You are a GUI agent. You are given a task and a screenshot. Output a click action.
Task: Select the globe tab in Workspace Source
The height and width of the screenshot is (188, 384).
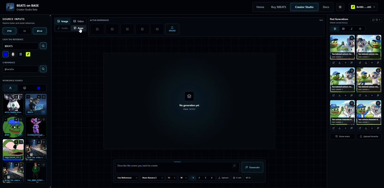coord(24,88)
